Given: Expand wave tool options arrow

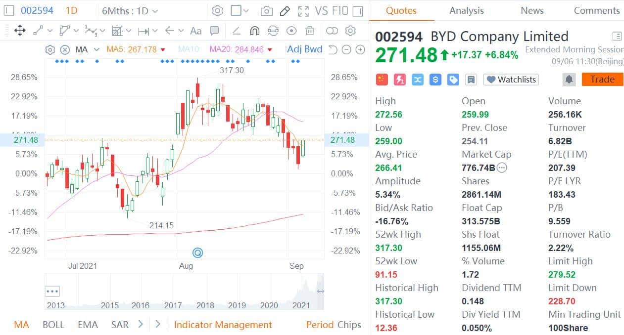Looking at the screenshot, I should [102, 31].
